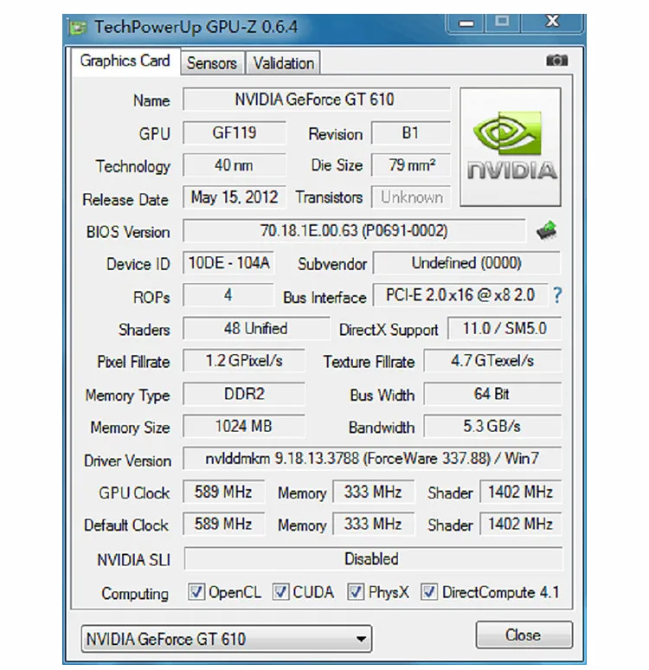Click the BIOS Version field 70.18.1E.00.63
Screen dimensions: 649x670
pos(354,231)
